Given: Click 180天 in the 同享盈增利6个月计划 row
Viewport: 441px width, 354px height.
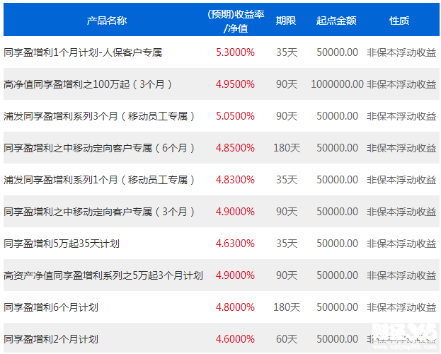Looking at the screenshot, I should [x=287, y=307].
